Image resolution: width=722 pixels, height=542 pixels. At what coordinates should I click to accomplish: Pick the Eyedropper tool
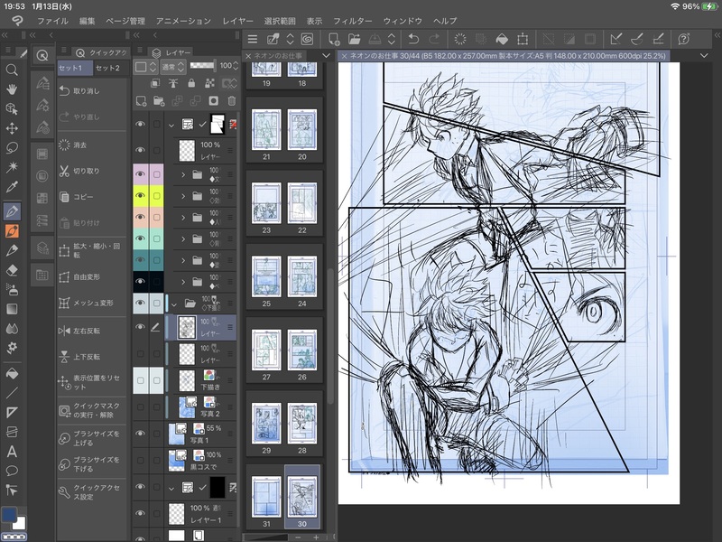click(x=12, y=187)
